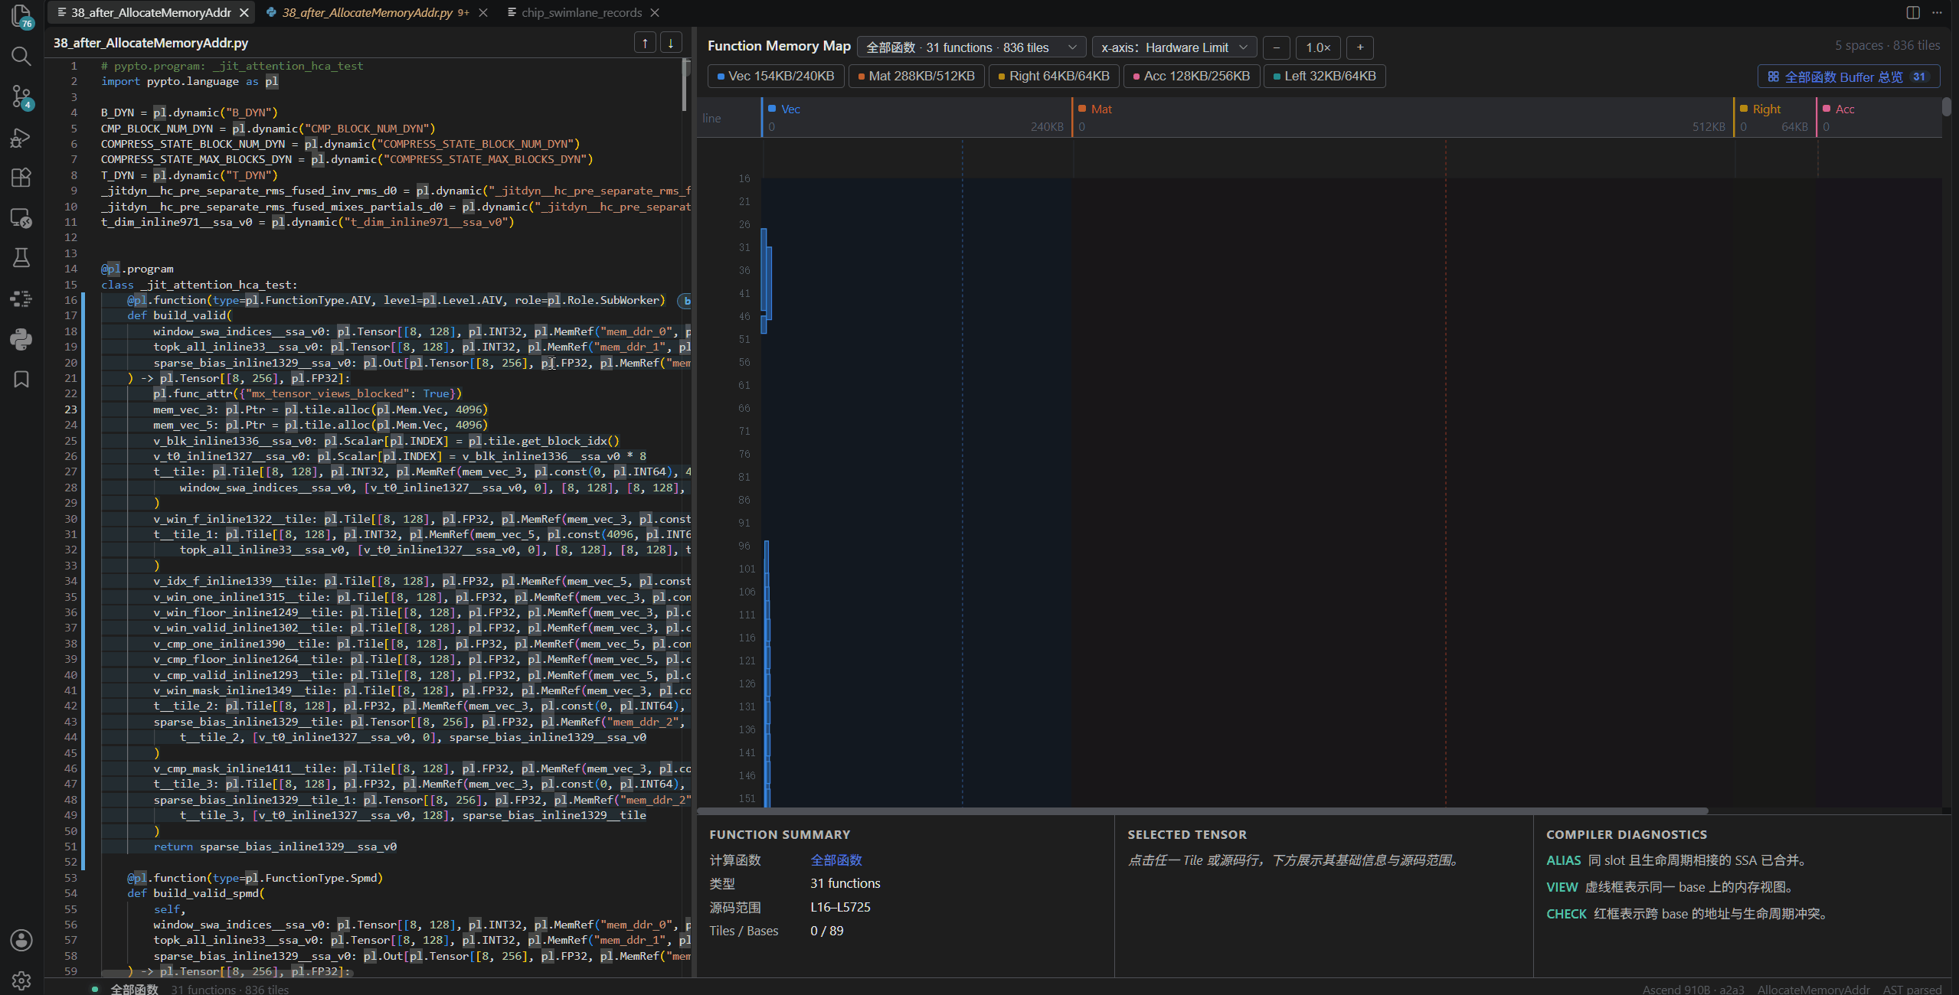Open the 全部函数 Buffer 总览 button
Screen dimensions: 1959x995
point(1848,77)
